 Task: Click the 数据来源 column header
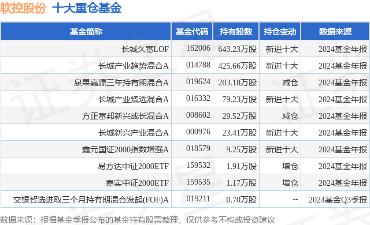[335, 31]
